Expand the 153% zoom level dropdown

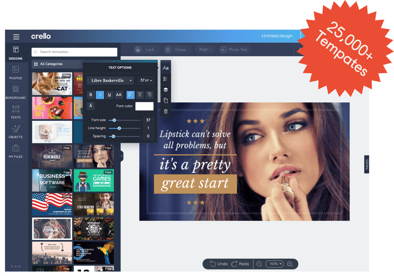[x=274, y=264]
